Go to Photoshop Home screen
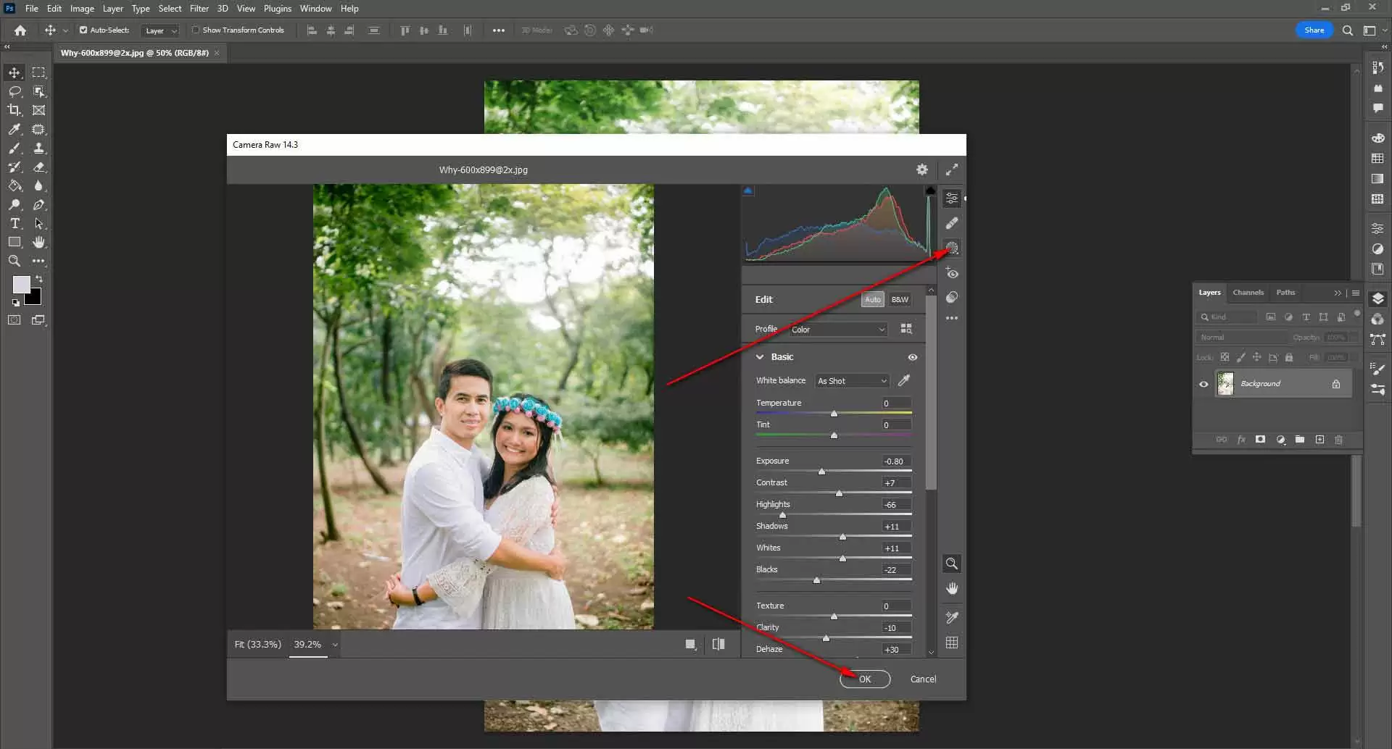 click(x=20, y=30)
